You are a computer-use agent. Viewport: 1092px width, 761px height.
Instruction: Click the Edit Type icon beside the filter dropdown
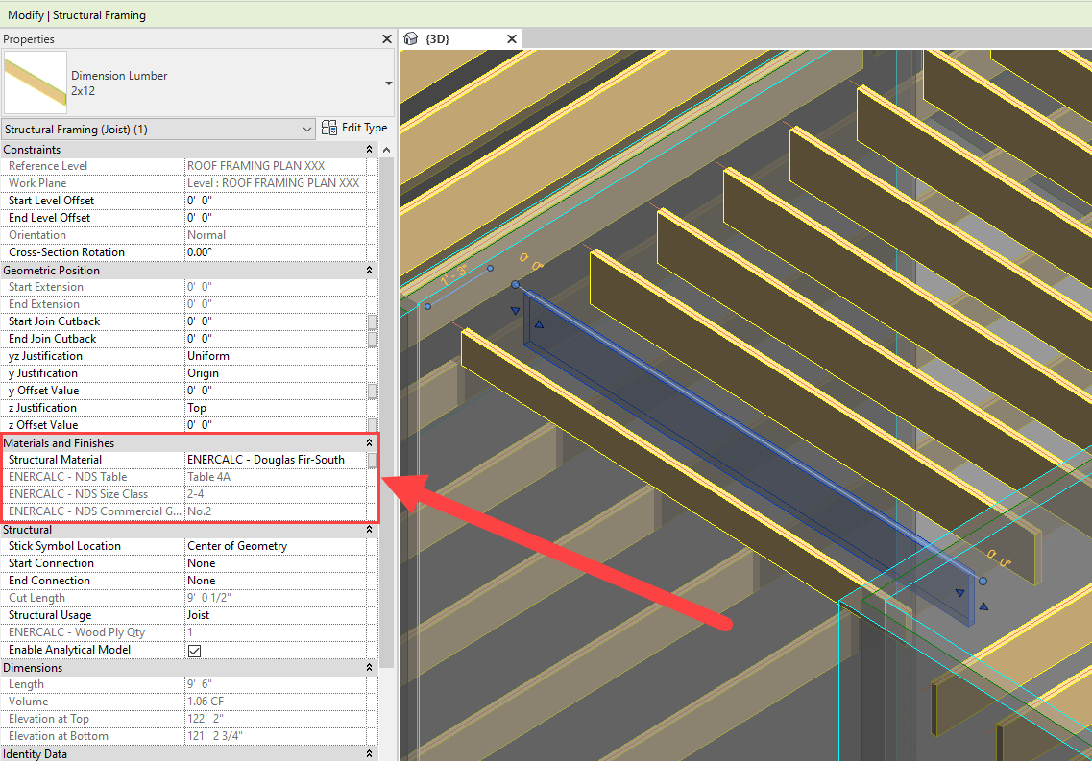tap(330, 127)
